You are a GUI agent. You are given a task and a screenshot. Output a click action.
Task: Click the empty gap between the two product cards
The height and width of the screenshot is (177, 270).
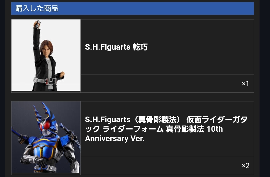tap(132, 97)
